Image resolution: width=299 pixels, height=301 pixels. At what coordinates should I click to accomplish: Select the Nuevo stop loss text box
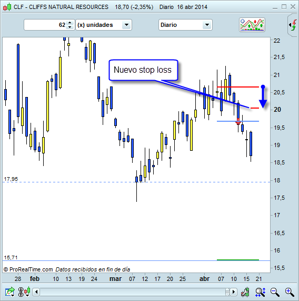[x=143, y=70]
